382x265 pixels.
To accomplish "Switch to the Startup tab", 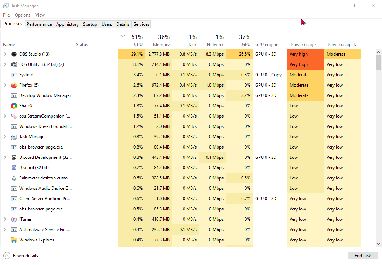I will [90, 24].
